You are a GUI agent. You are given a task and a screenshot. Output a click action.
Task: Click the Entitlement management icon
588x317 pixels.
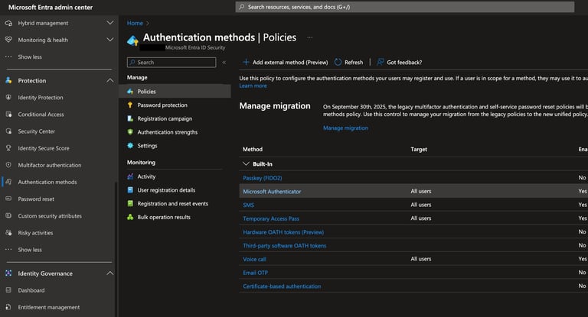click(8, 307)
